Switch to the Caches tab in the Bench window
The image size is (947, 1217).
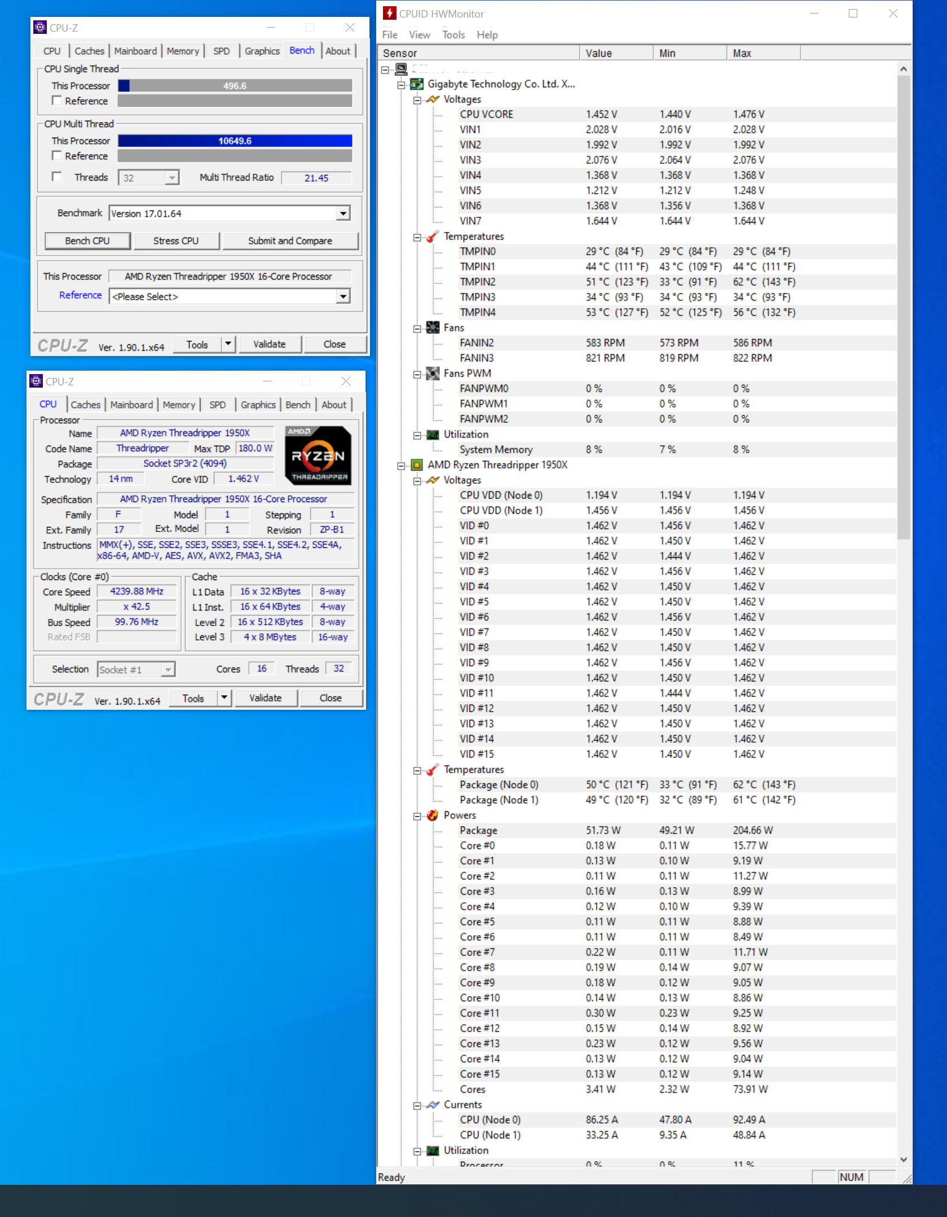tap(89, 51)
